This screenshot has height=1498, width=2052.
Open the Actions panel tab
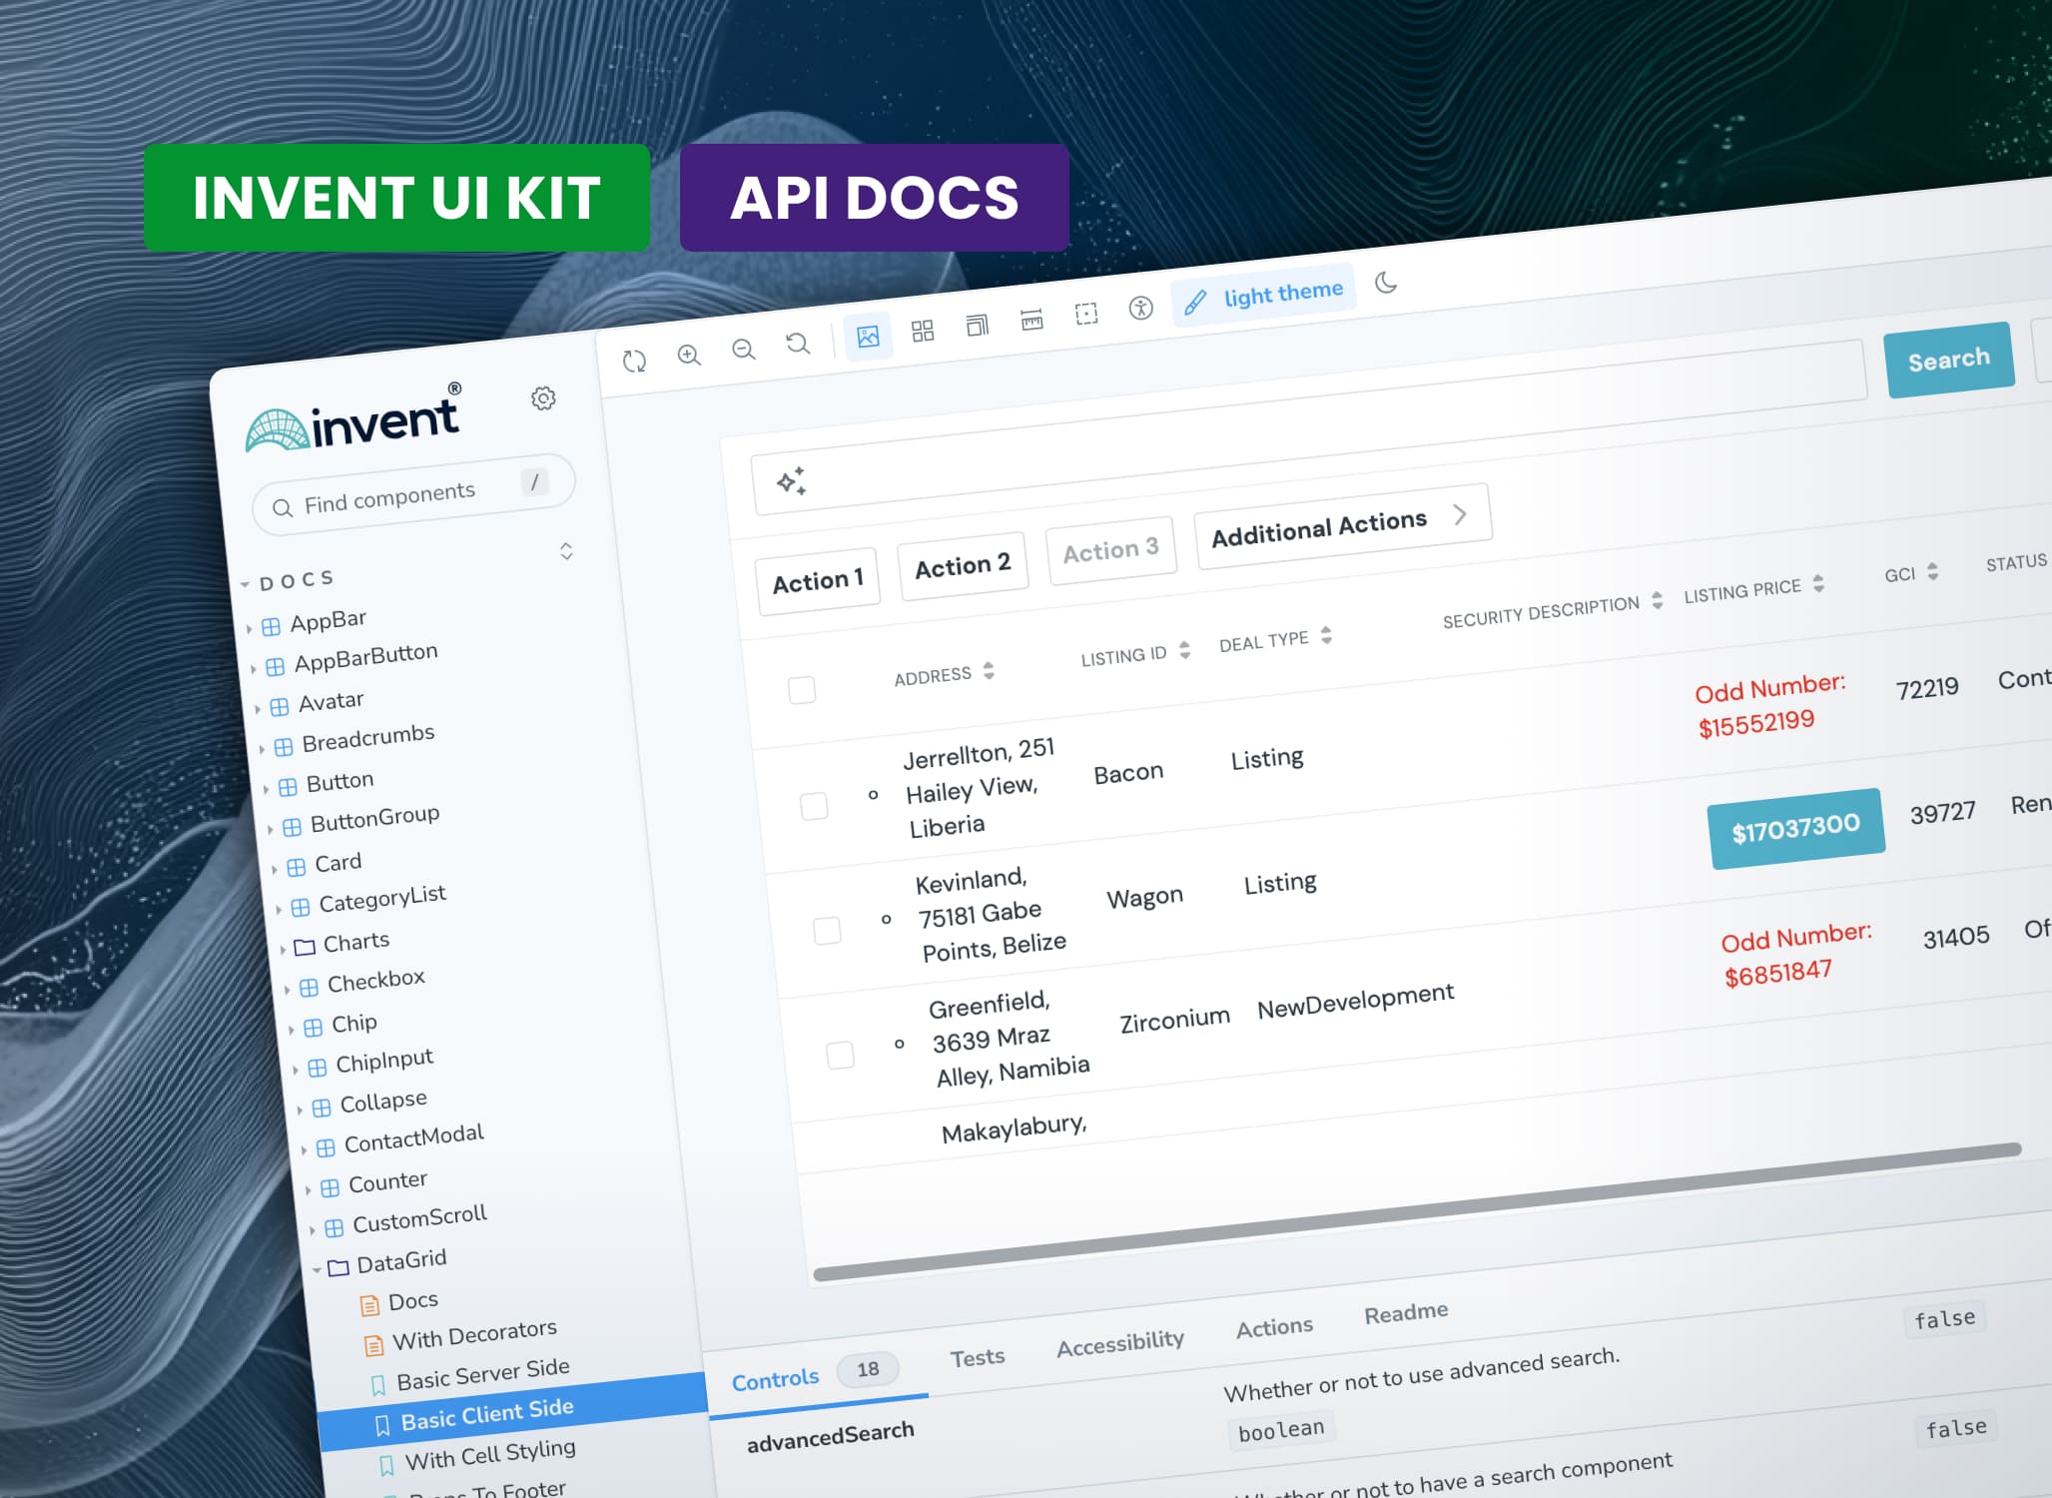[1274, 1327]
